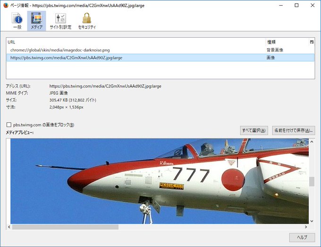Viewport: 321px width, 247px height.
Task: Open the セキュリティ (Security) tab
Action: tap(87, 21)
